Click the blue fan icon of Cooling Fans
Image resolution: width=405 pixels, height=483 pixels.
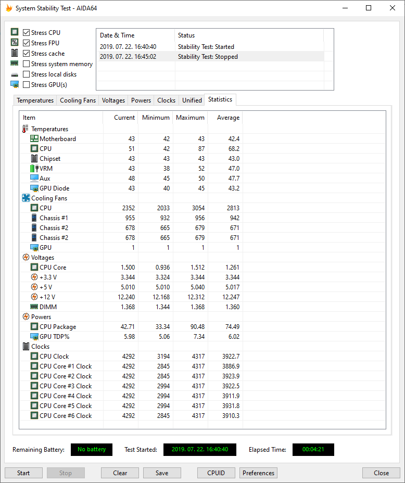coord(26,198)
